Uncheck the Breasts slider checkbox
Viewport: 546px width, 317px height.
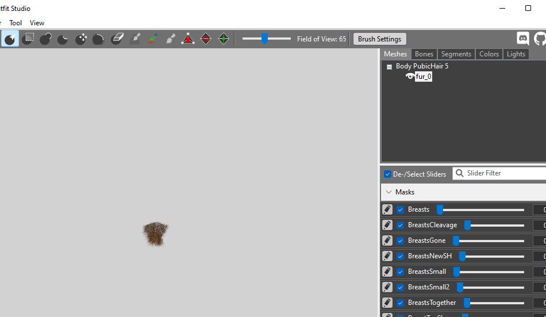click(401, 209)
